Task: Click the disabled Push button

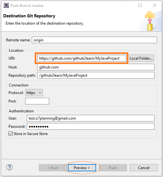Action: [113, 168]
